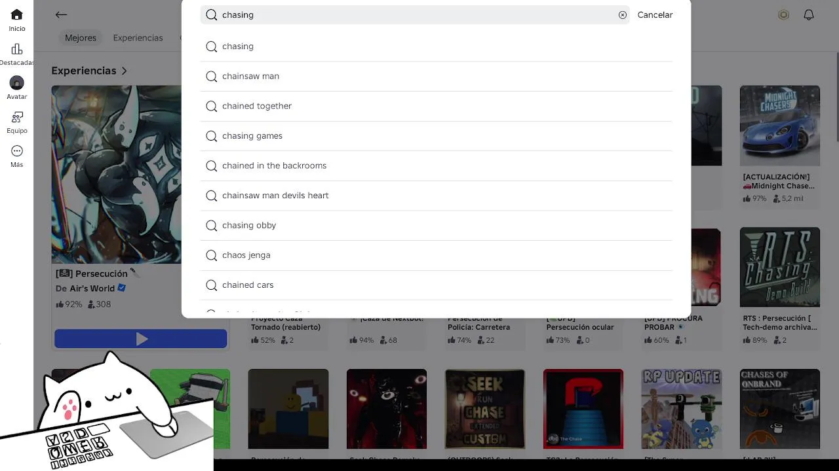
Task: Select 'chainsaw man devils heart' suggestion
Action: point(437,196)
